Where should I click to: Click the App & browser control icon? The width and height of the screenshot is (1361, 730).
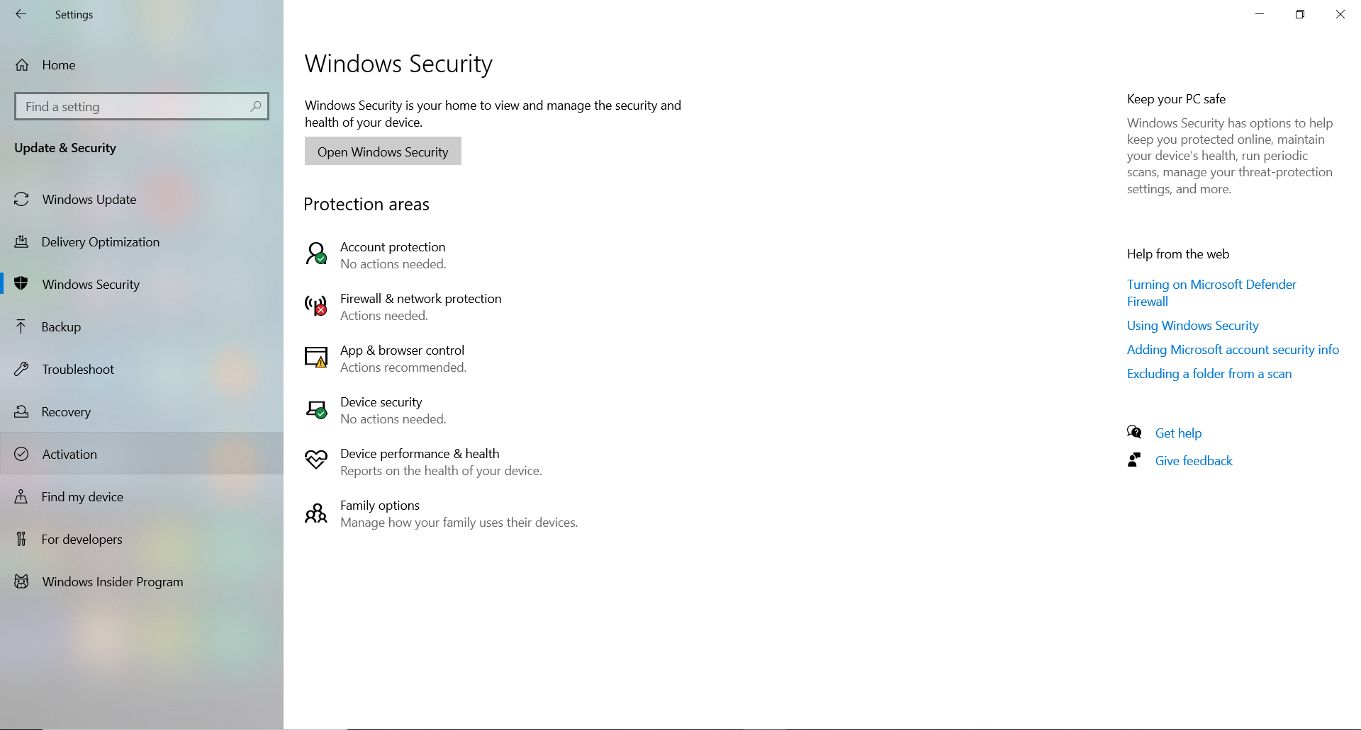[x=316, y=357]
